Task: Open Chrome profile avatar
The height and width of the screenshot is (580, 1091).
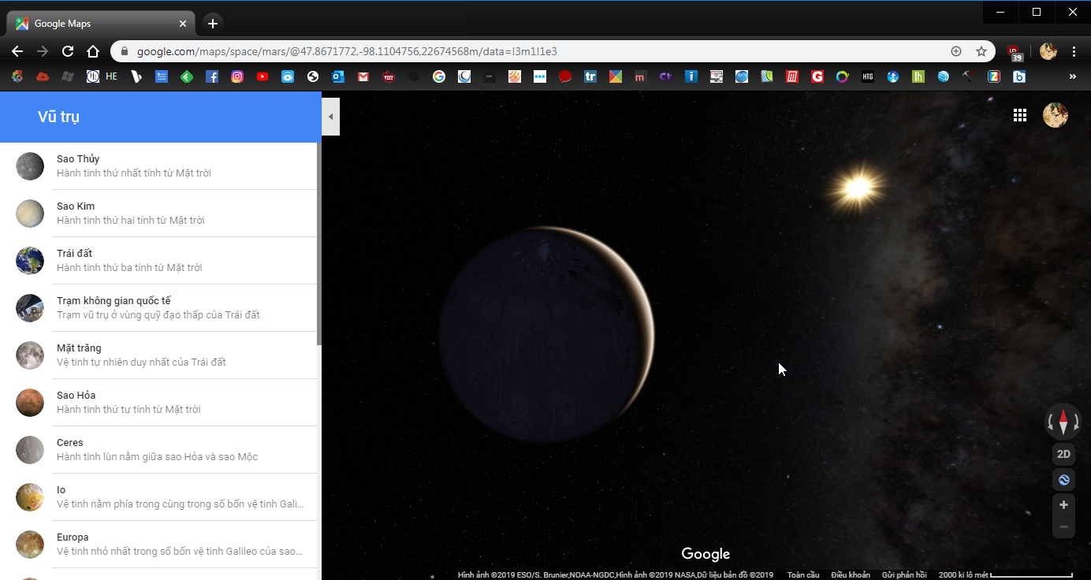Action: click(x=1048, y=51)
